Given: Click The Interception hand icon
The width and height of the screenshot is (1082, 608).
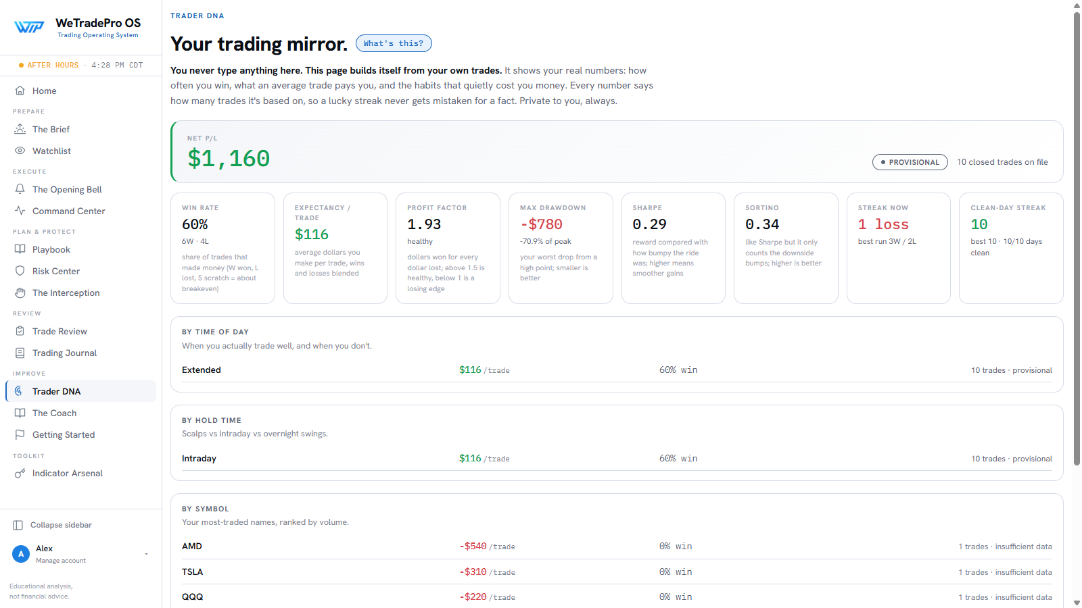Looking at the screenshot, I should pyautogui.click(x=20, y=293).
